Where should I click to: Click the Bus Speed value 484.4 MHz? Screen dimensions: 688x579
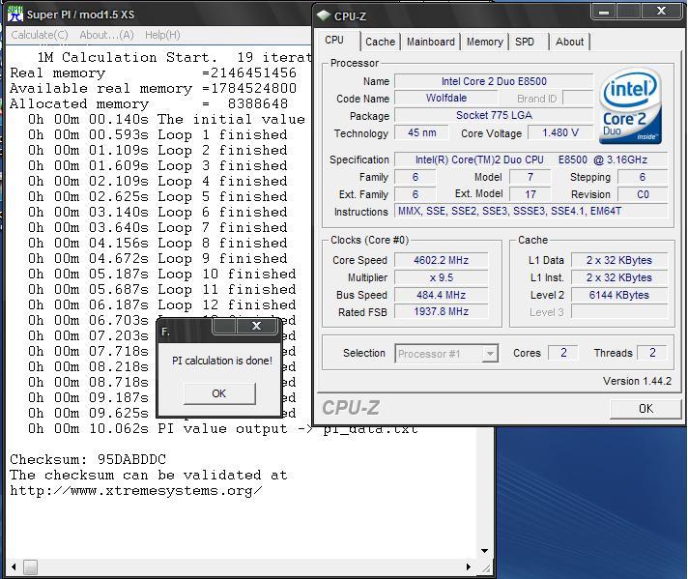(x=441, y=295)
